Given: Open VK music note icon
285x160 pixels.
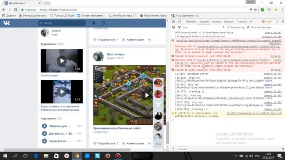Looking at the screenshot, I should click(x=103, y=23).
